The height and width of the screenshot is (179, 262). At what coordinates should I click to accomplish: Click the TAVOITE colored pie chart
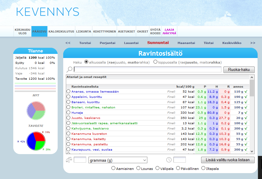click(36, 141)
